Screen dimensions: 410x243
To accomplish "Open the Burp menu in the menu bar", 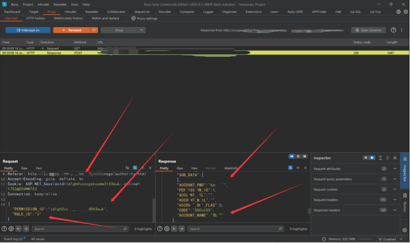I will 15,4.
